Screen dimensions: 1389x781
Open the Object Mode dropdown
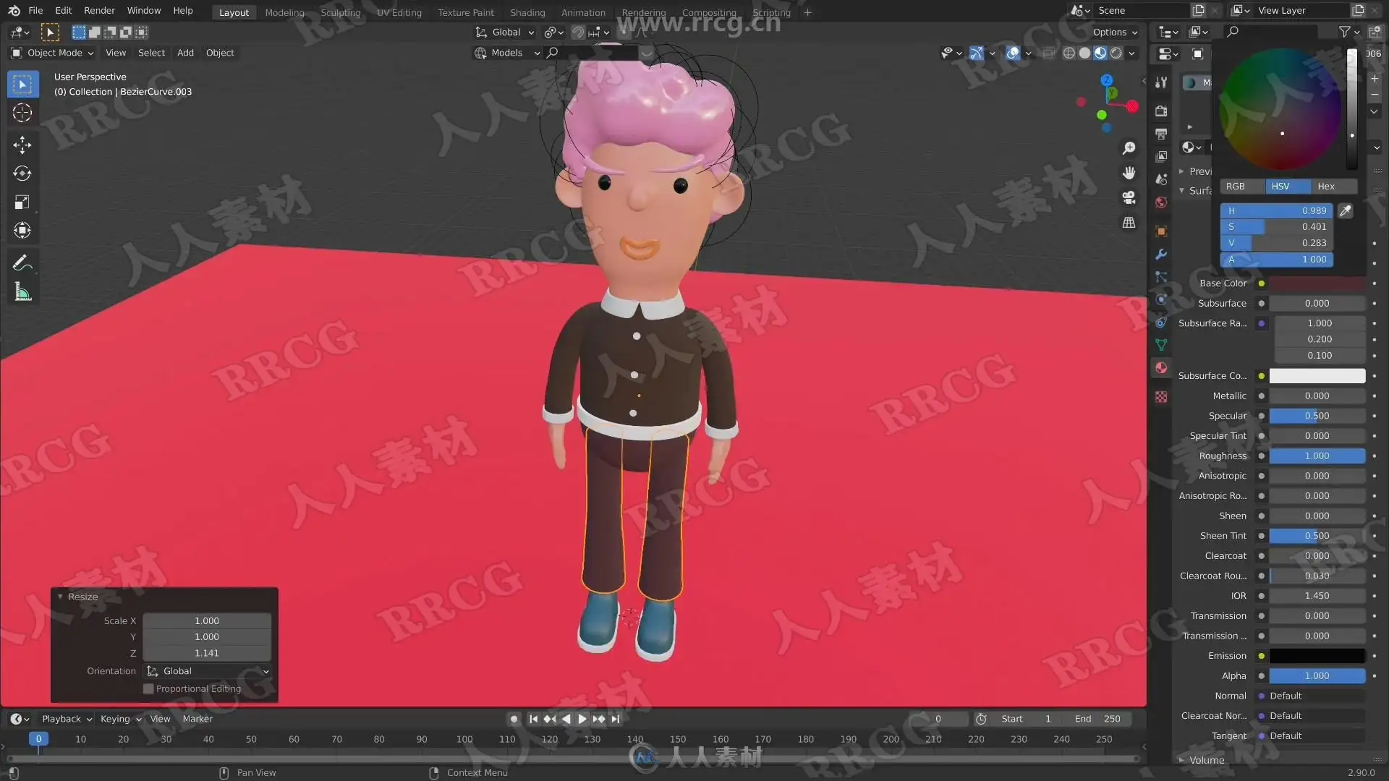(53, 53)
